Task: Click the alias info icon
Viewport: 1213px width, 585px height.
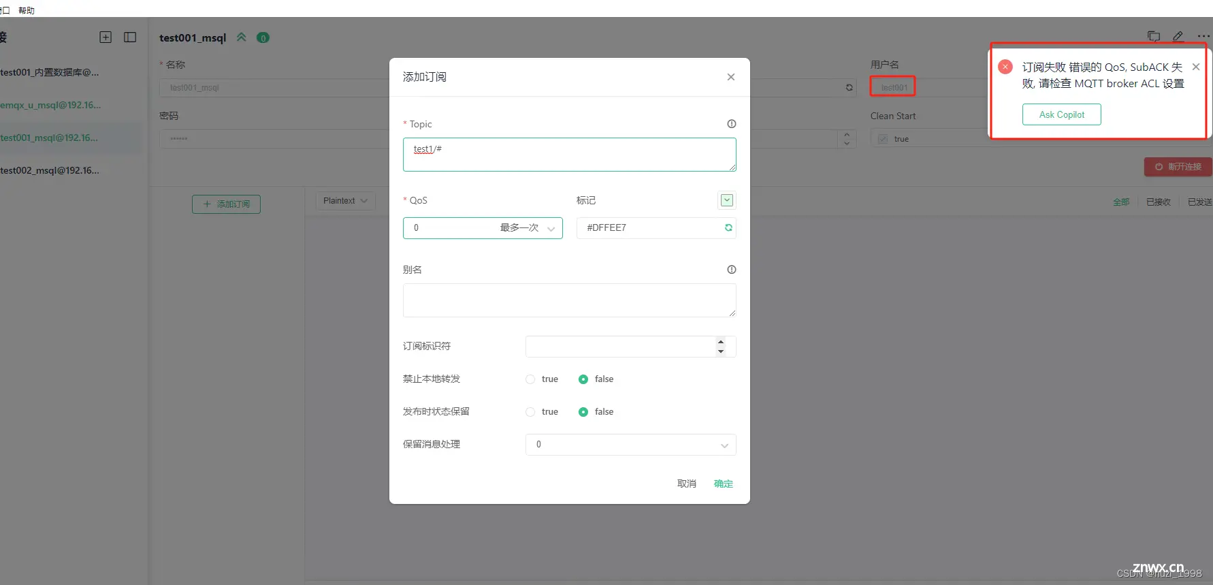Action: point(732,270)
